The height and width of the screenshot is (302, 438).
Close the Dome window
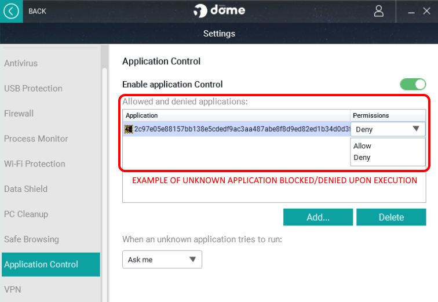(x=427, y=11)
